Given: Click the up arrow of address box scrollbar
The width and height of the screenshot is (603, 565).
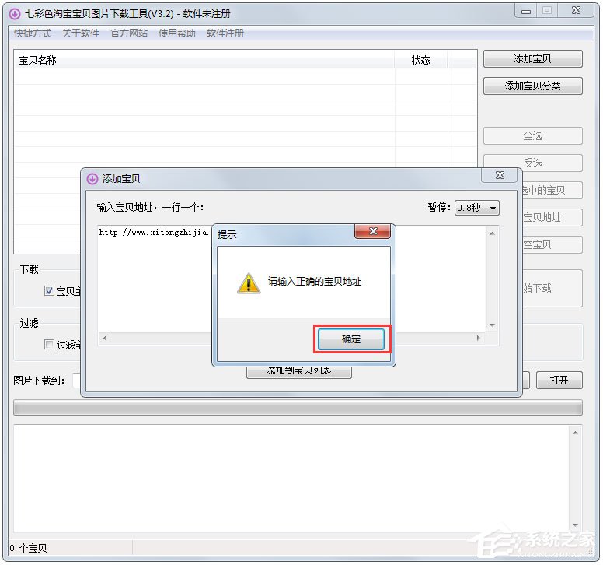Looking at the screenshot, I should [492, 233].
